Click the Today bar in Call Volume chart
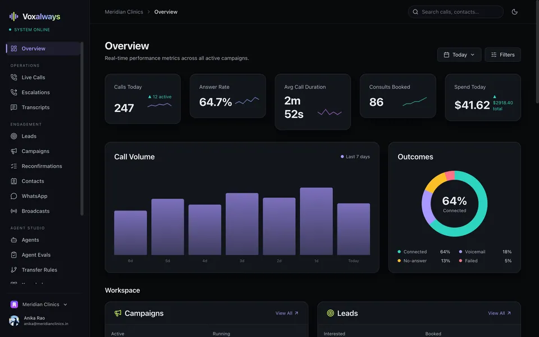Viewport: 539px width, 337px height. pyautogui.click(x=353, y=229)
